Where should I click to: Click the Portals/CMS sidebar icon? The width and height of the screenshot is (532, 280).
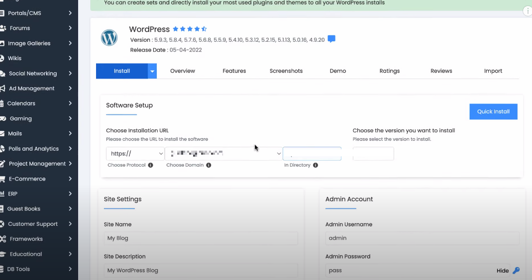click(x=2, y=13)
